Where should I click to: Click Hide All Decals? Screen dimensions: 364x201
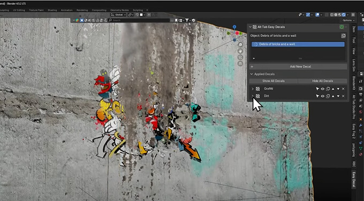(323, 81)
